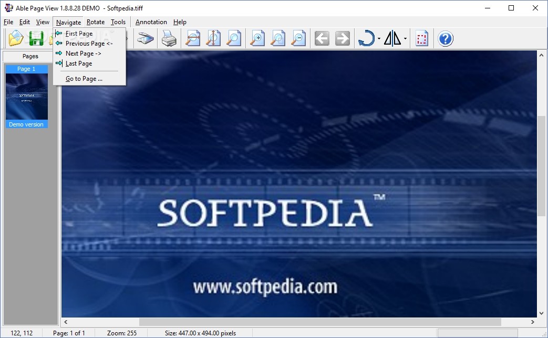
Task: Click the Scan document scanner icon
Action: point(146,38)
